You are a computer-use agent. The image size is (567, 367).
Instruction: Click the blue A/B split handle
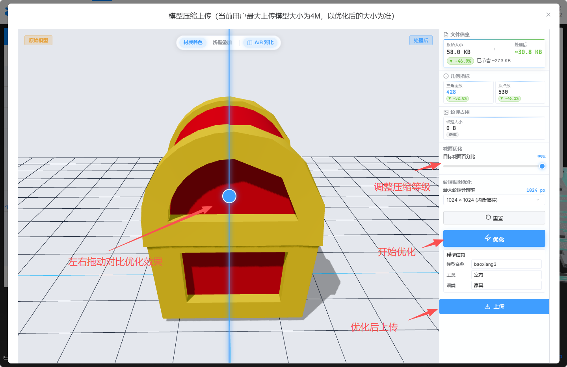coord(229,196)
